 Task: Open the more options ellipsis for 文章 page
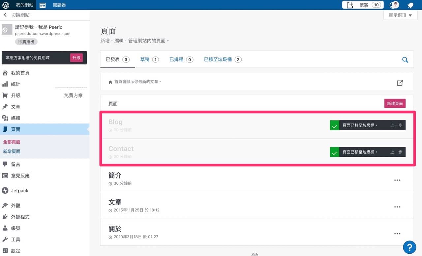tap(397, 207)
